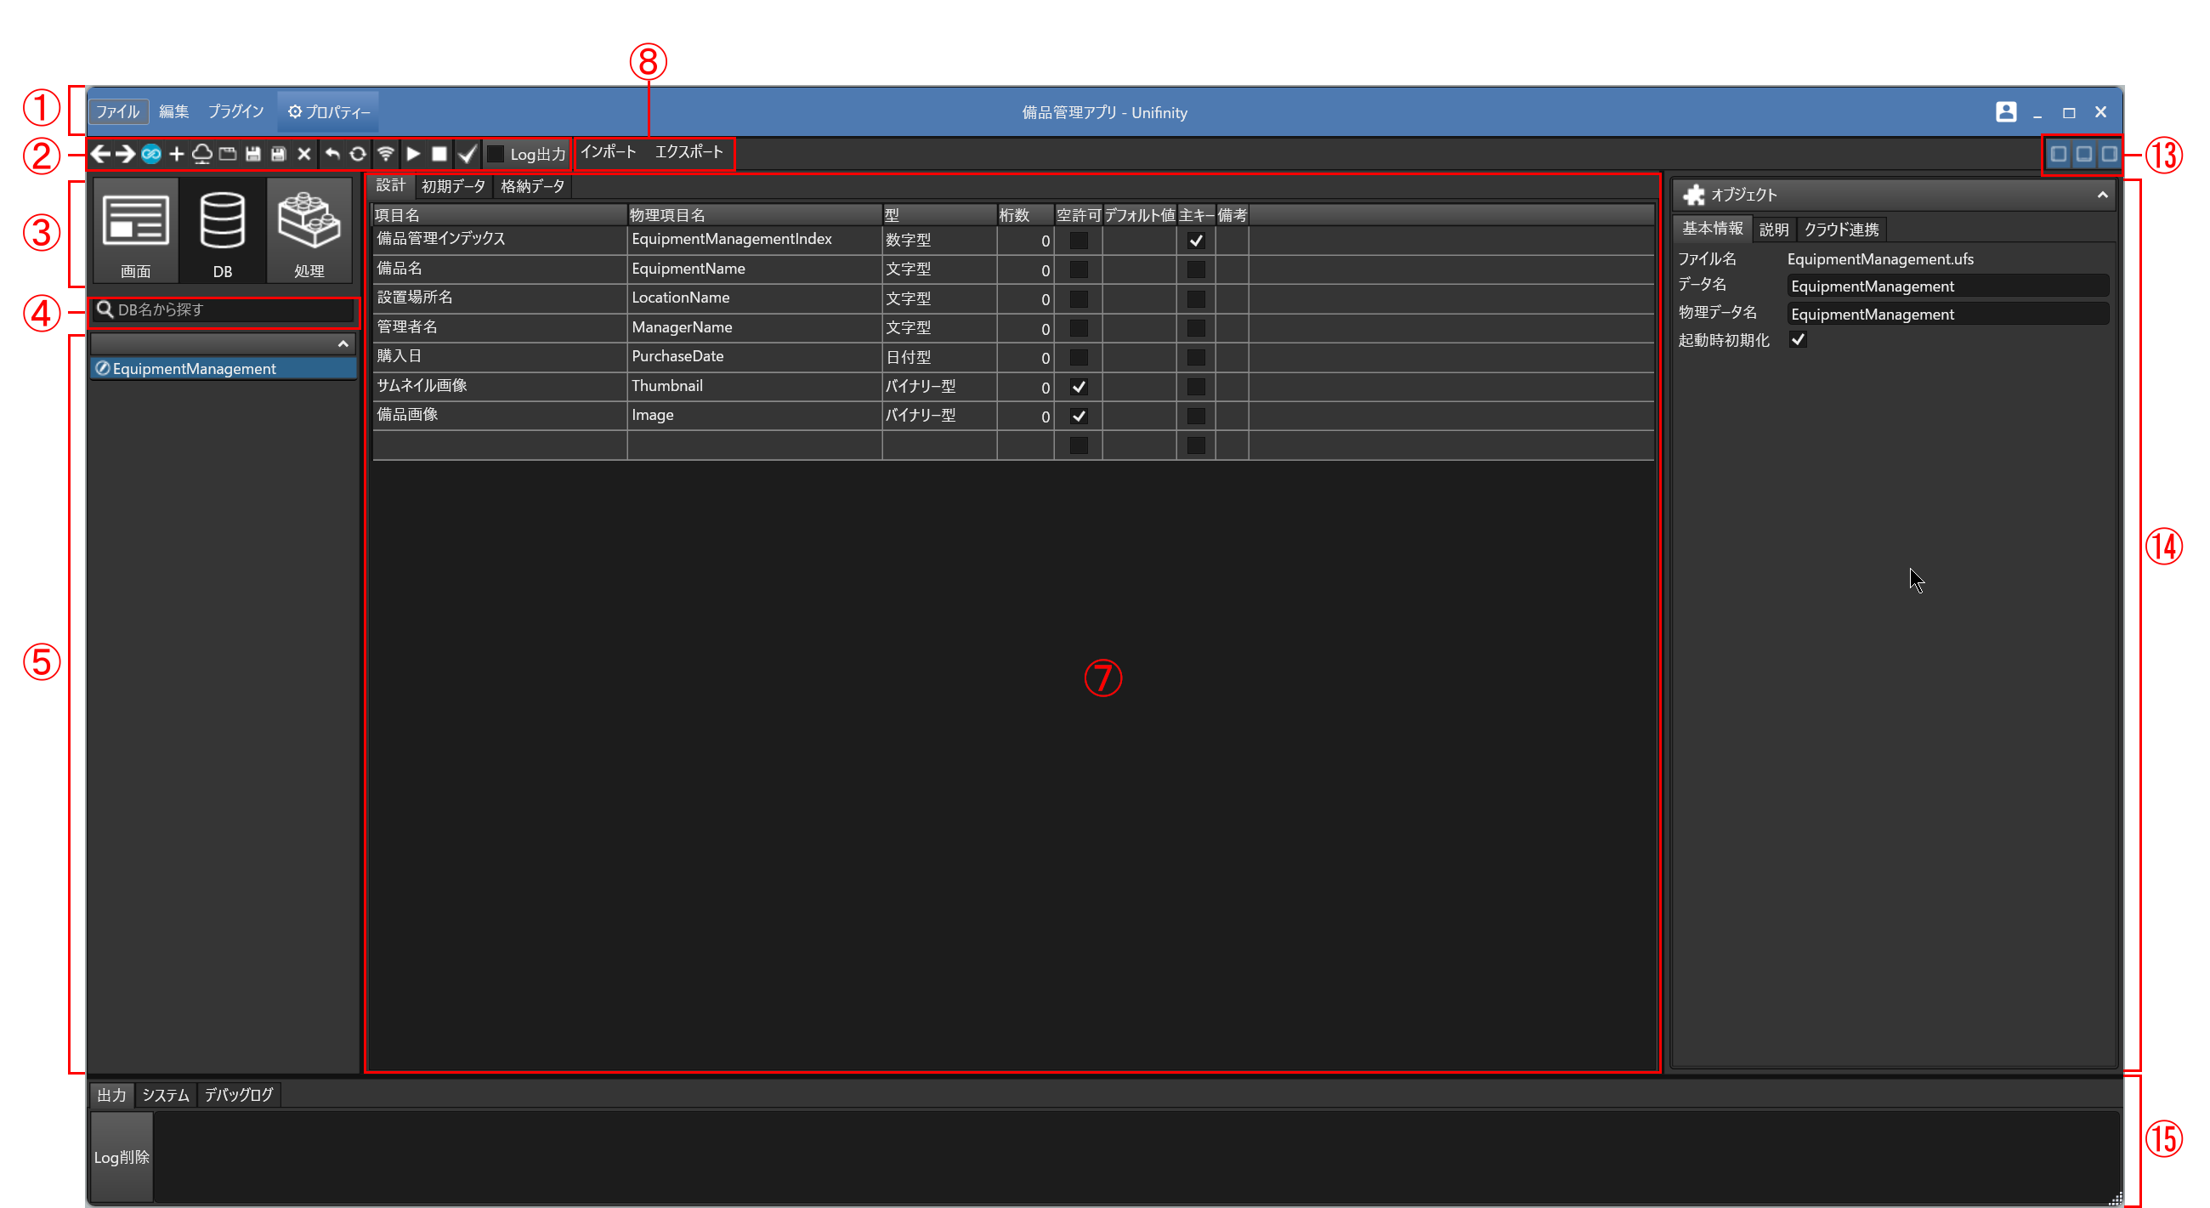Click the blue infinity Unifinity icon
The width and height of the screenshot is (2210, 1208).
[x=151, y=154]
